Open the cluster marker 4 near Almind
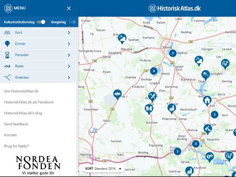The width and height of the screenshot is (236, 177). point(154,71)
